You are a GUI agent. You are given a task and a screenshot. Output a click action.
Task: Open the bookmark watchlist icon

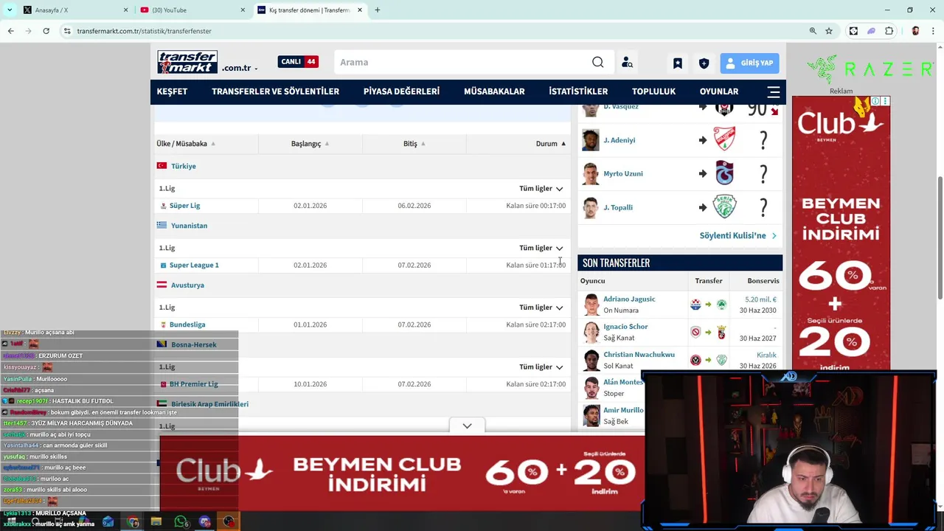point(677,63)
